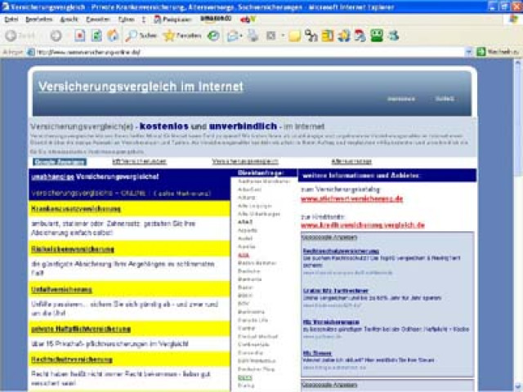This screenshot has width=523, height=392.
Task: Open the 'private Haftpflichtversicherung' heading link
Action: [x=81, y=329]
